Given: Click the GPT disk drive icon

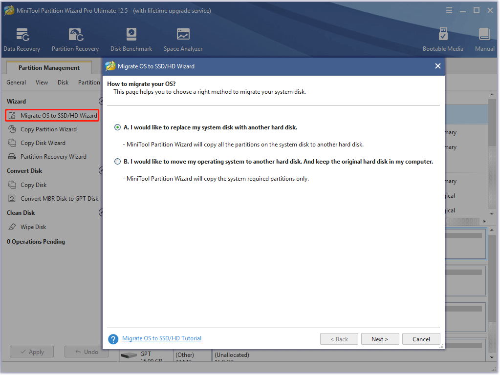Looking at the screenshot, I should [129, 355].
